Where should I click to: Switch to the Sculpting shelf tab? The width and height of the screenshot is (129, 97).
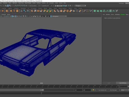(4, 8)
